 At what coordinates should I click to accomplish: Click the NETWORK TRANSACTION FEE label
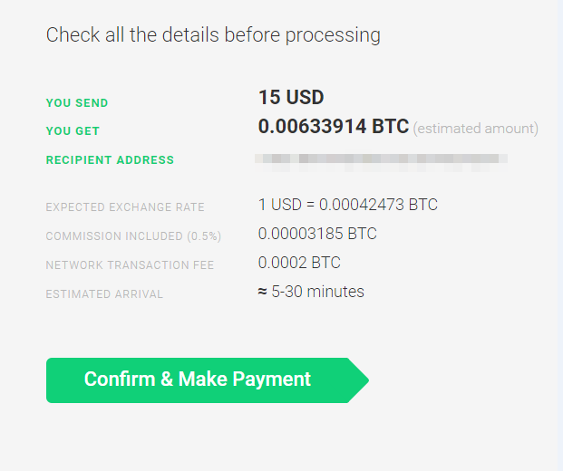point(130,265)
